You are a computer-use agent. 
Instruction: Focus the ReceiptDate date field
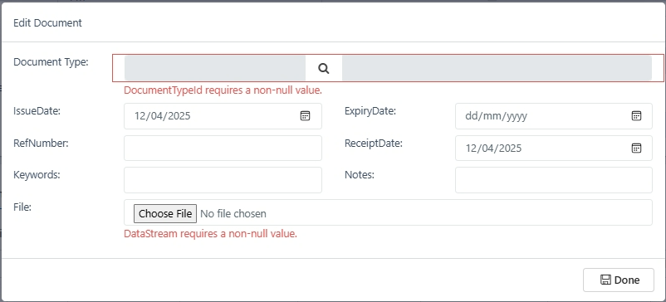tap(553, 148)
